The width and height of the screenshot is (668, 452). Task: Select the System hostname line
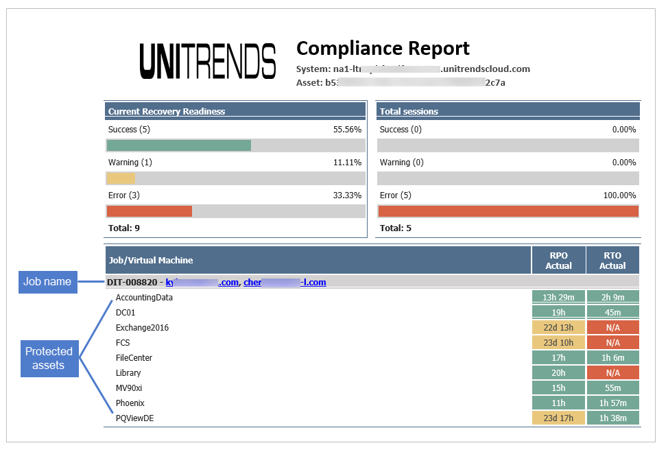[x=413, y=69]
